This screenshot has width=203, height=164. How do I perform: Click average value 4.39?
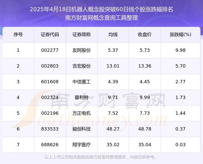click(113, 82)
